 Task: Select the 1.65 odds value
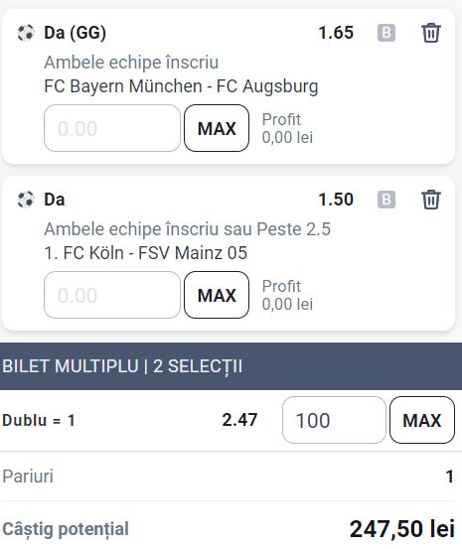336,33
